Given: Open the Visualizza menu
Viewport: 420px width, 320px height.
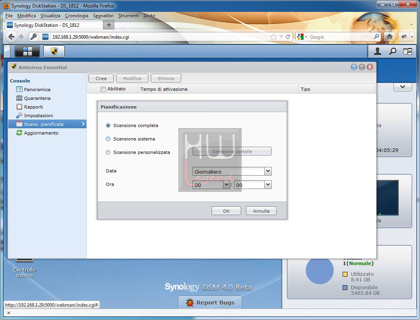Looking at the screenshot, I should 51,16.
